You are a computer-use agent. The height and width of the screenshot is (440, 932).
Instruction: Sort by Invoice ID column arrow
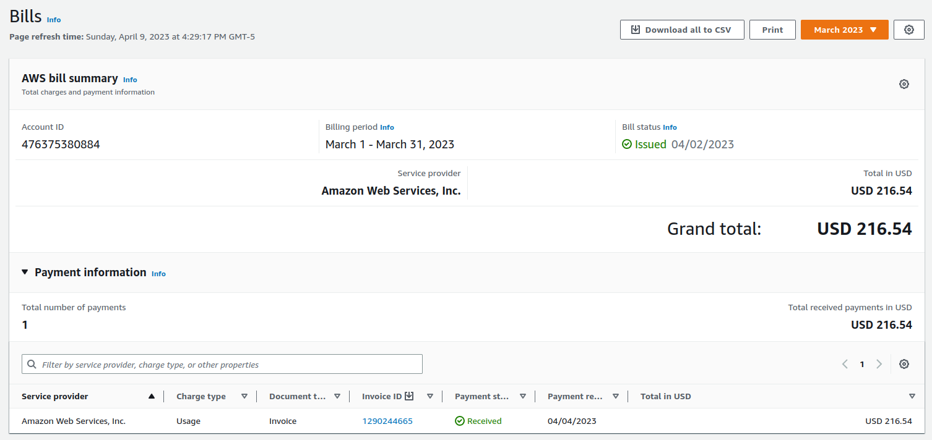pyautogui.click(x=430, y=397)
